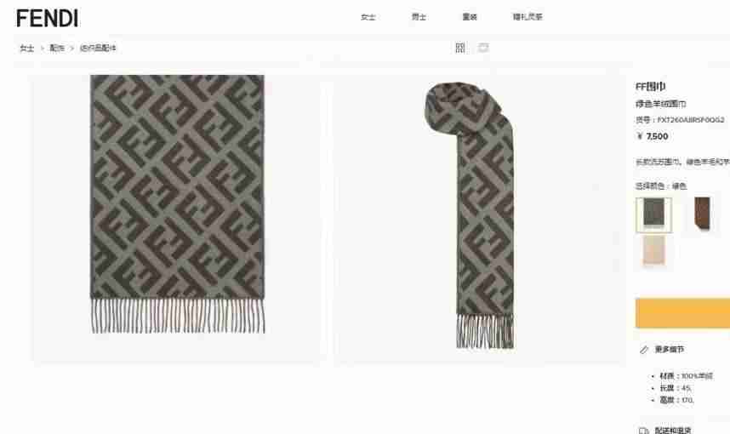The width and height of the screenshot is (730, 434).
Task: Go to 女士 in the breadcrumb
Action: [x=27, y=48]
